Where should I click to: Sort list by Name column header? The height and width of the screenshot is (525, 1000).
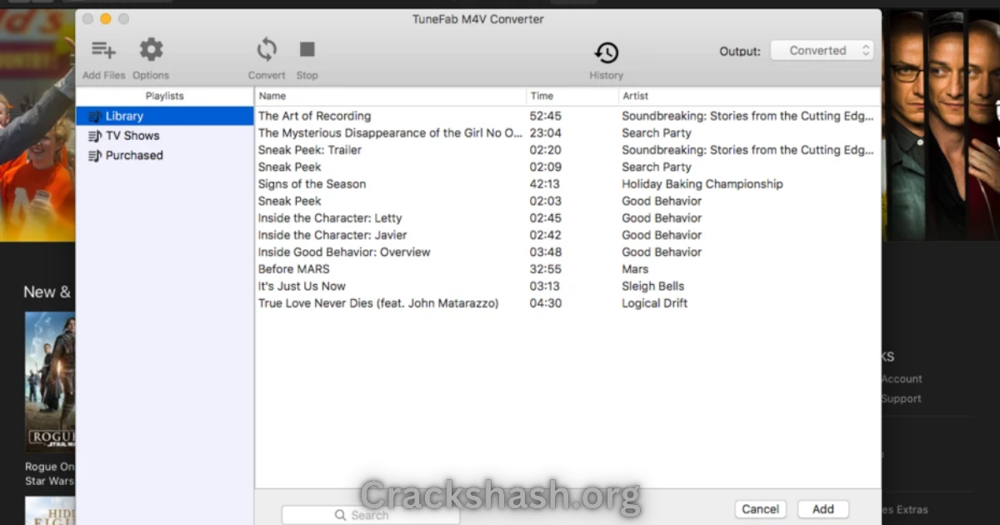pyautogui.click(x=391, y=96)
